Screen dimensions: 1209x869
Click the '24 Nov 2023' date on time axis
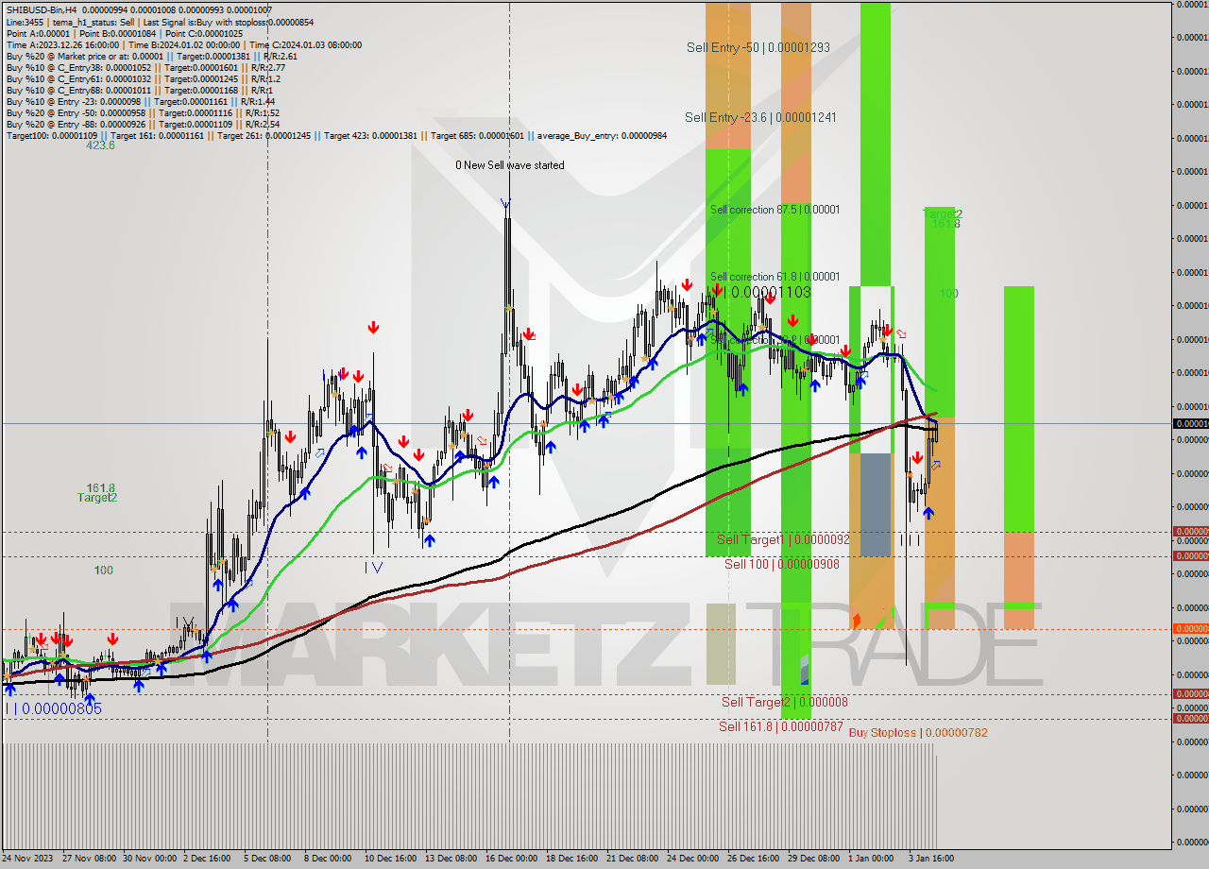pyautogui.click(x=29, y=859)
